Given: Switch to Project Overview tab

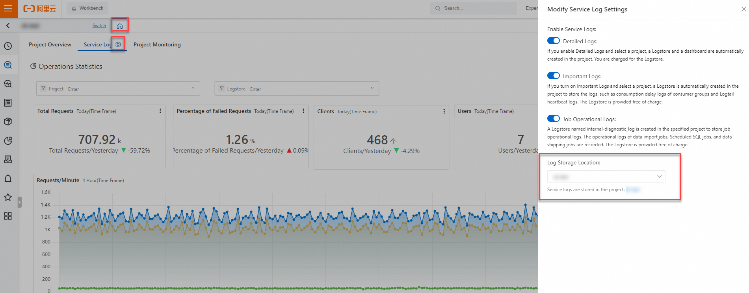Looking at the screenshot, I should (50, 44).
